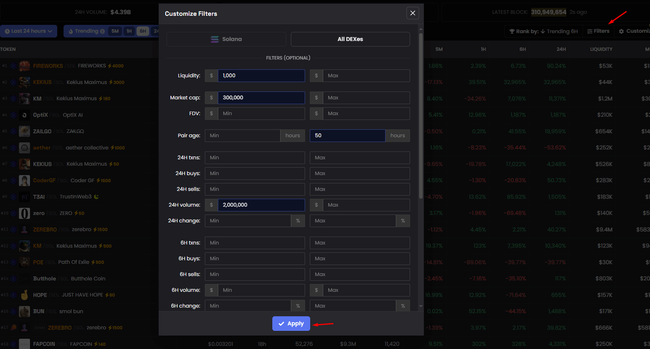Click the Trending info icon

point(103,31)
